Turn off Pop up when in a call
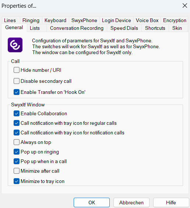The height and width of the screenshot is (208, 190). point(17,161)
